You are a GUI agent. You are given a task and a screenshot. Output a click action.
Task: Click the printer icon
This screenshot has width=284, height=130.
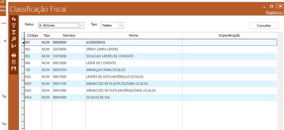pyautogui.click(x=14, y=55)
